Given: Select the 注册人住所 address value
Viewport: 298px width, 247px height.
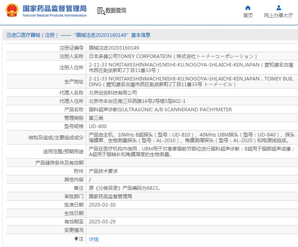Looking at the screenshot, I should pyautogui.click(x=191, y=68).
